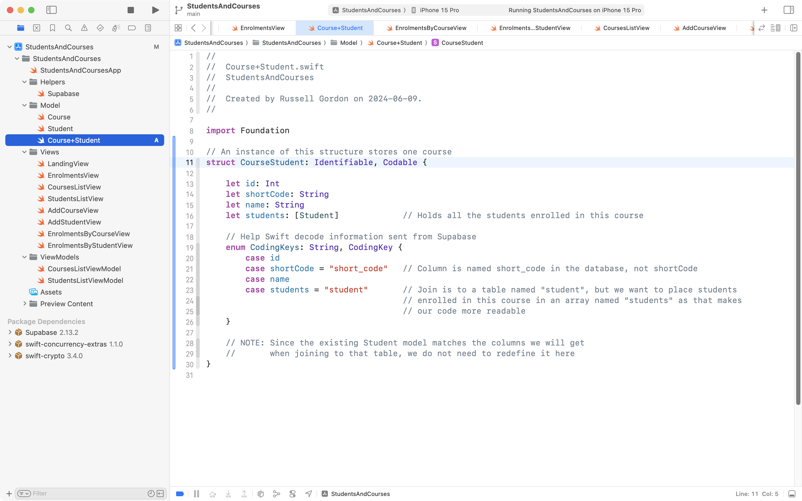
Task: Open the Bookmark navigator
Action: 52,28
